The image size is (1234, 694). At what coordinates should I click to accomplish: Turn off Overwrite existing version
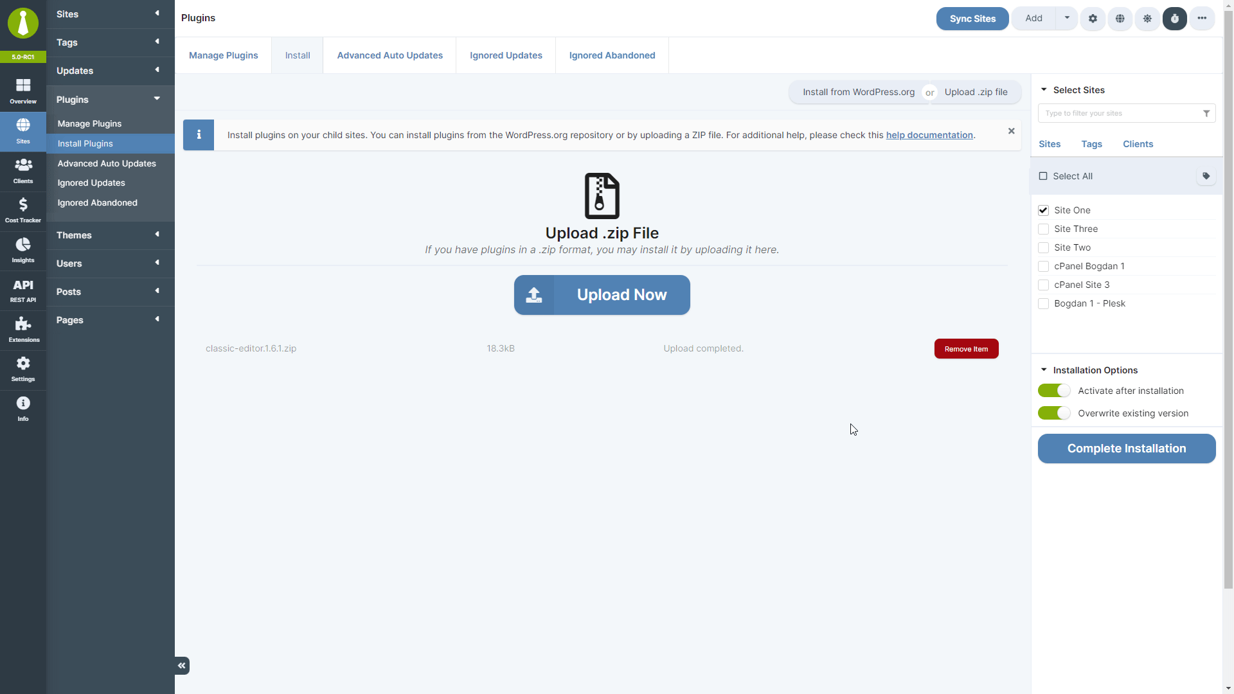pos(1054,413)
